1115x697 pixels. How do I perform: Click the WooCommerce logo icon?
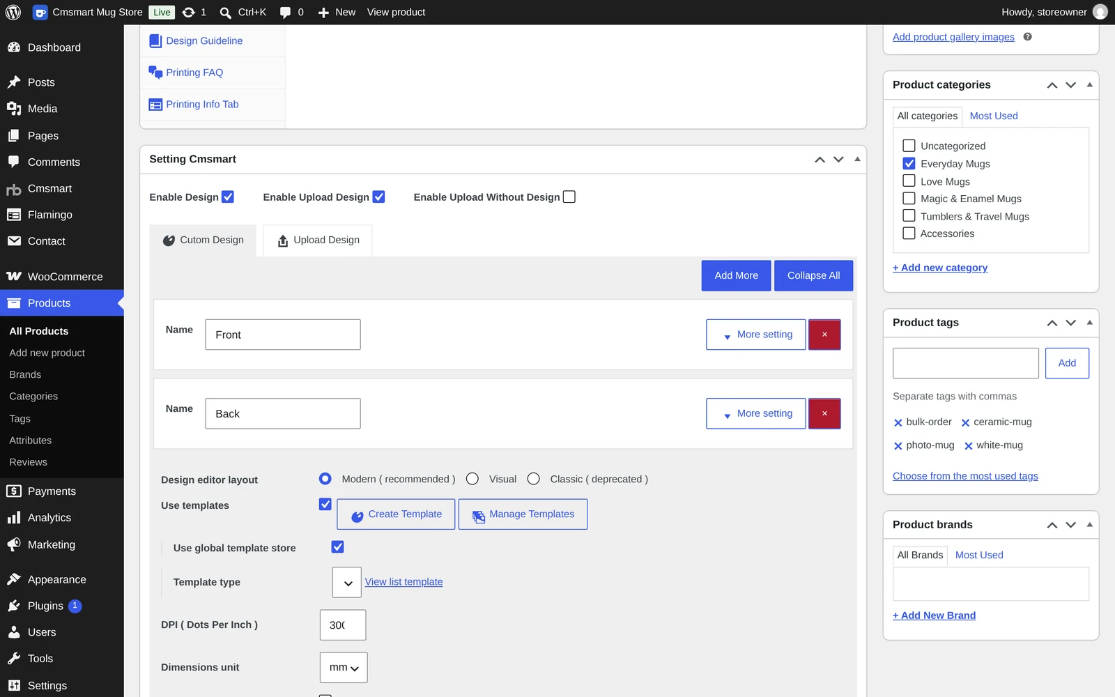[14, 277]
